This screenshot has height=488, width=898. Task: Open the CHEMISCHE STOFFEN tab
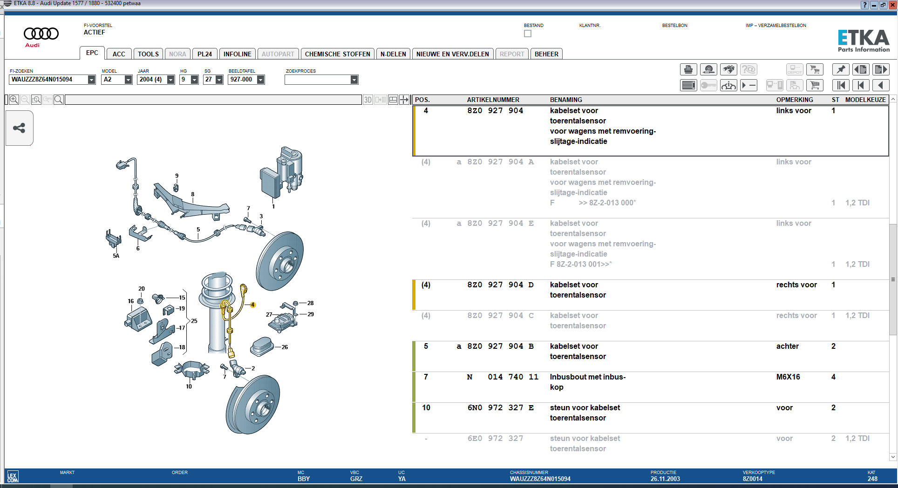click(x=337, y=54)
